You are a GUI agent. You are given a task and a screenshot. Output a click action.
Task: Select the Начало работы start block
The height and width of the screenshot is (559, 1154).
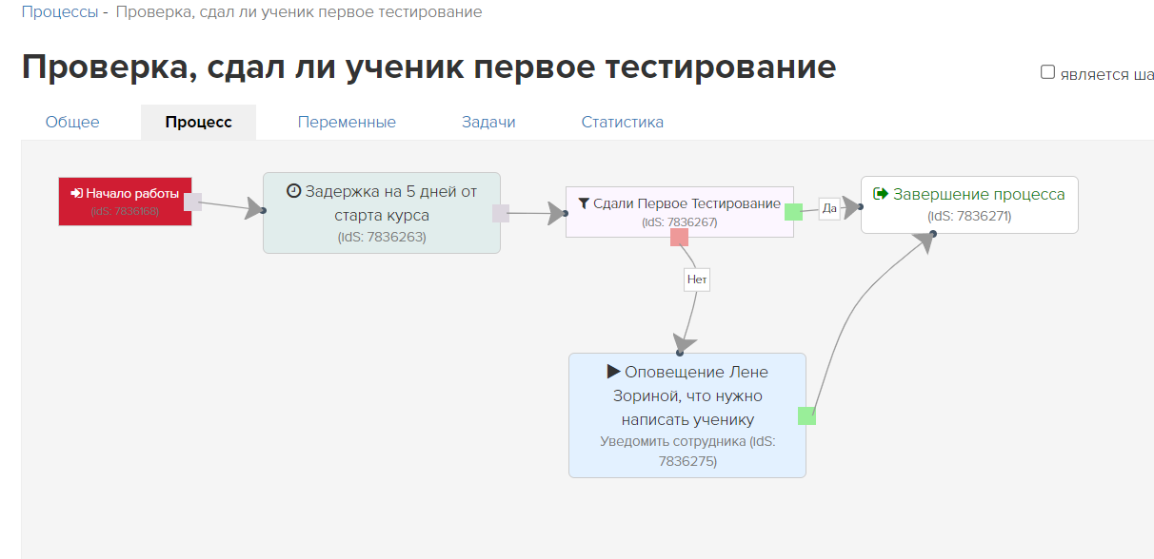(125, 202)
